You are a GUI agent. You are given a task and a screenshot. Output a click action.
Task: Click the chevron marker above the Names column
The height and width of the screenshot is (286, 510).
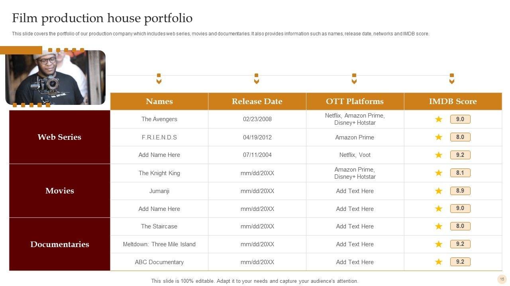click(159, 79)
